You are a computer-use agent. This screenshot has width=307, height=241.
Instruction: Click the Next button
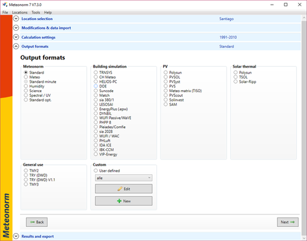tap(288, 222)
